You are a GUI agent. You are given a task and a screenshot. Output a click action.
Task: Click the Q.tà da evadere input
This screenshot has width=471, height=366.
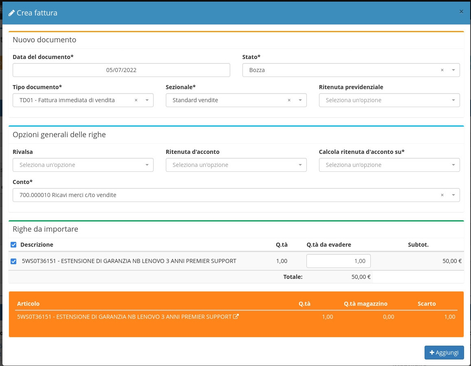click(x=338, y=261)
